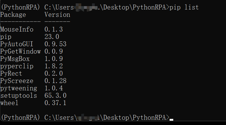Click the pytweening package name

[x=19, y=88]
